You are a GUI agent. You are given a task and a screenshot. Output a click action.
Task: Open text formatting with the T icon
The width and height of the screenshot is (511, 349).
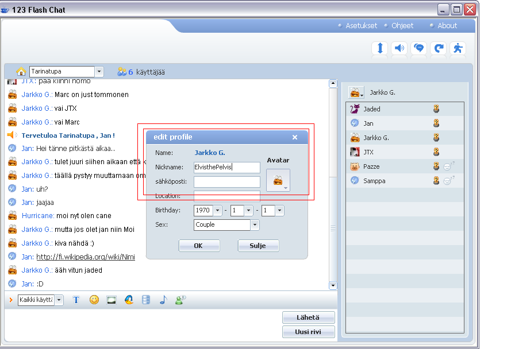[76, 300]
